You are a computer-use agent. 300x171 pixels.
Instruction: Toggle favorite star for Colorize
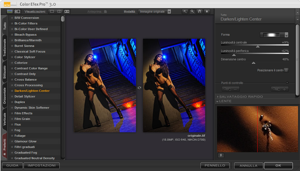[x=12, y=63]
